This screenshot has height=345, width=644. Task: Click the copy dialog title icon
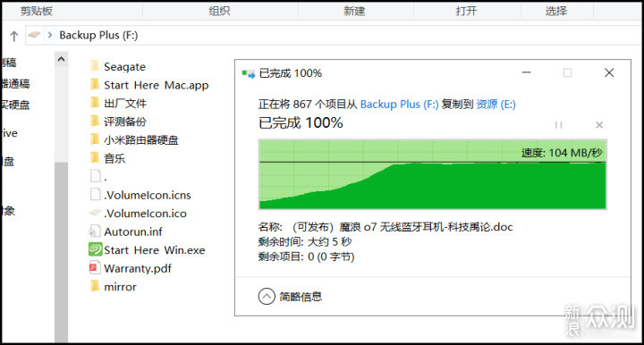click(x=249, y=74)
